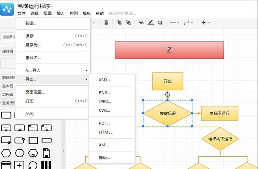Choose 重命名... menu entry
This screenshot has width=258, height=169.
(x=53, y=58)
